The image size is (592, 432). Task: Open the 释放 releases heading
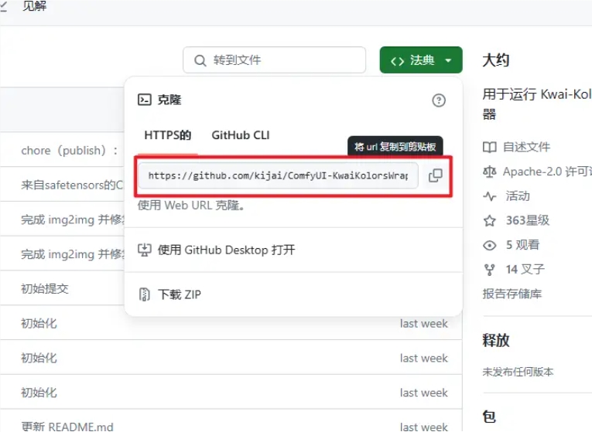496,340
